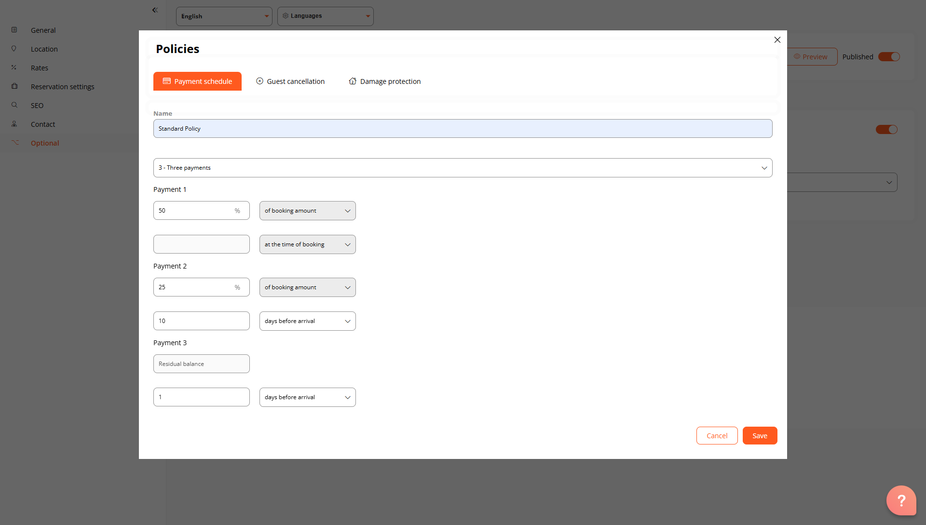The height and width of the screenshot is (525, 926).
Task: Switch to the Damage protection tab
Action: (385, 81)
